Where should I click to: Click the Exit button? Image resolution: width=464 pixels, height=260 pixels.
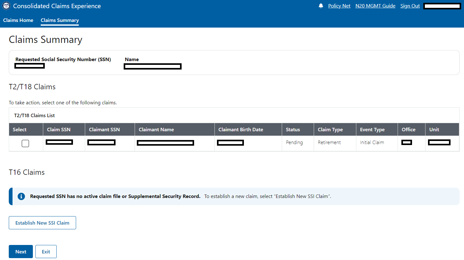pos(46,252)
